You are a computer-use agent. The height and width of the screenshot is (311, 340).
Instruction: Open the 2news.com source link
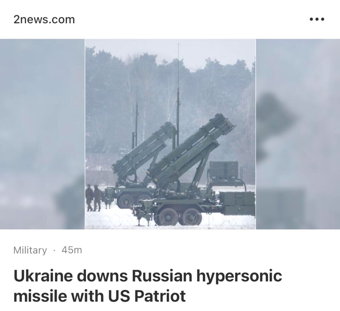tap(44, 20)
